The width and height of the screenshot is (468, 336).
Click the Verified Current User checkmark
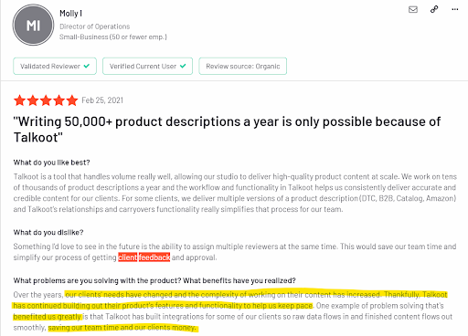(x=183, y=66)
